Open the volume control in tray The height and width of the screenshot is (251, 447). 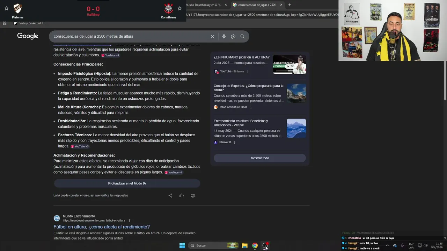tap(425, 245)
